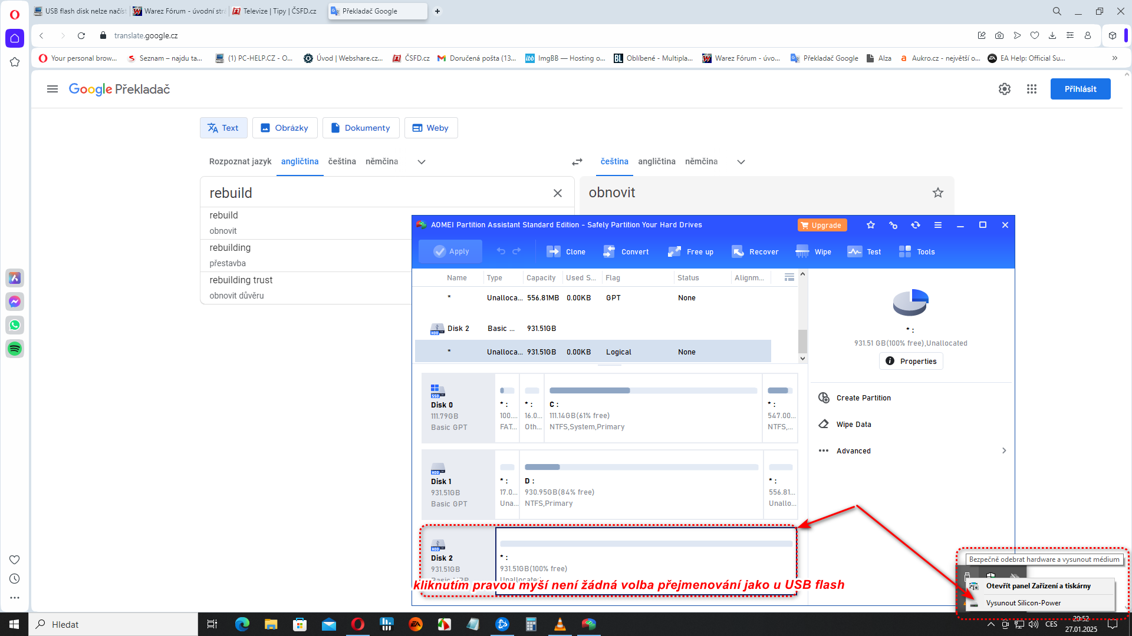Swap translation languages with arrows icon
Image resolution: width=1132 pixels, height=636 pixels.
click(577, 162)
